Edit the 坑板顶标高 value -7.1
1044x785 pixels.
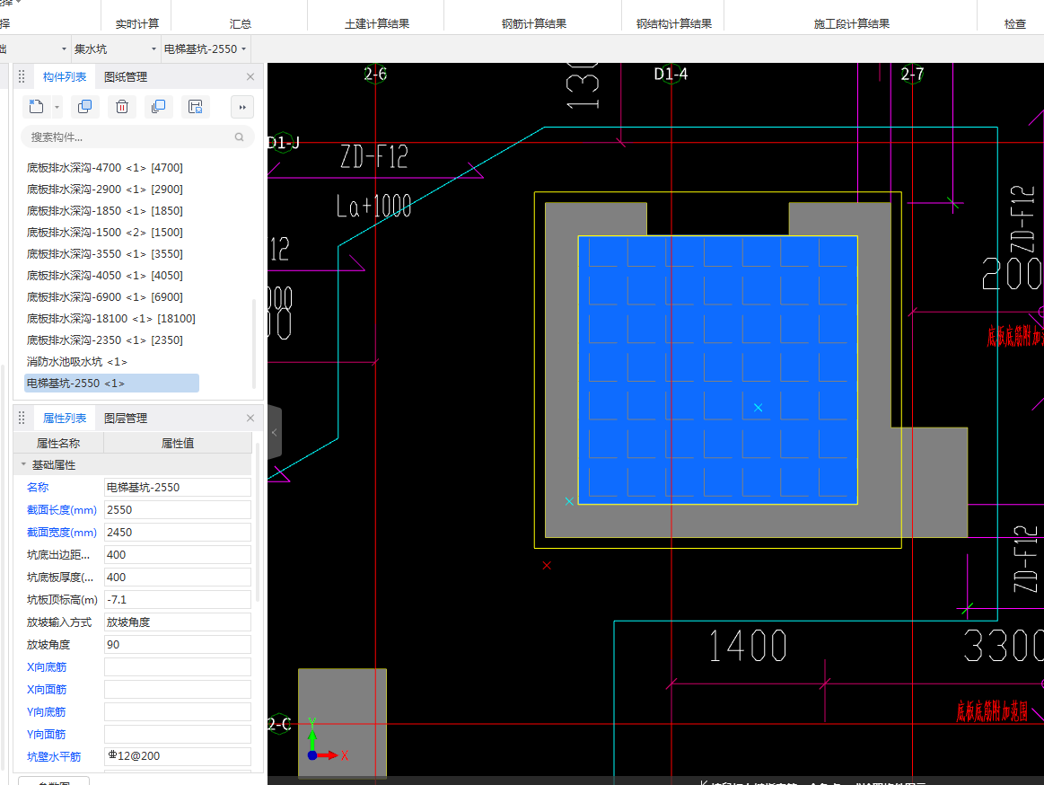[177, 600]
